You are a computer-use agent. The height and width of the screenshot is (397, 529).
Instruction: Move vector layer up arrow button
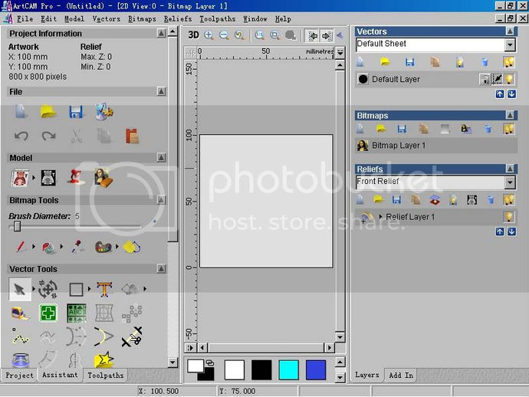500,94
